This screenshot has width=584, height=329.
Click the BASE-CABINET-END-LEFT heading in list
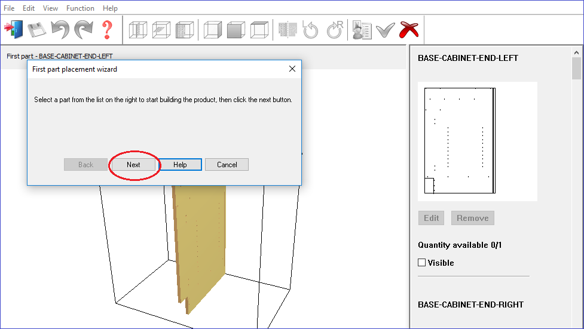[x=468, y=58]
